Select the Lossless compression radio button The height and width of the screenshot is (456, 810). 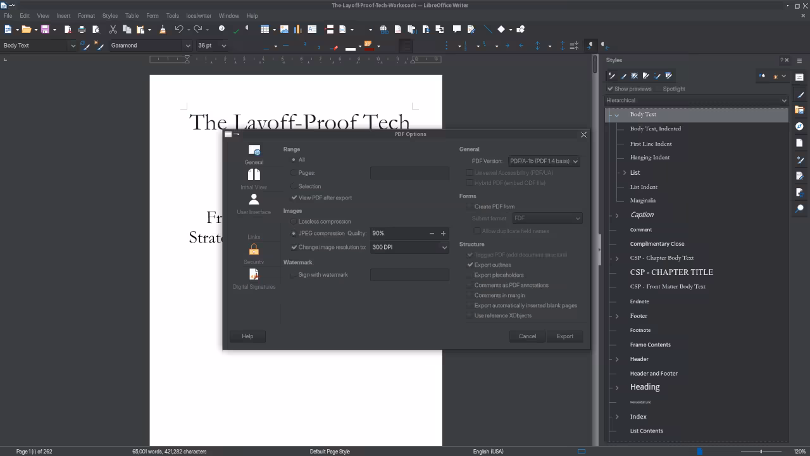point(294,222)
